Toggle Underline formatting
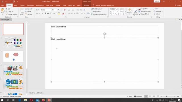The width and height of the screenshot is (182, 102). pos(42,13)
